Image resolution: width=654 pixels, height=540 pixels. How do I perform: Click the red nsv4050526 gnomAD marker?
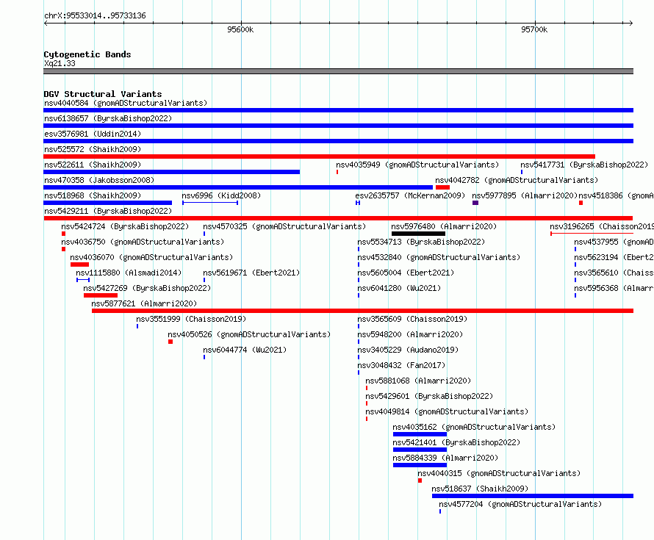point(170,342)
